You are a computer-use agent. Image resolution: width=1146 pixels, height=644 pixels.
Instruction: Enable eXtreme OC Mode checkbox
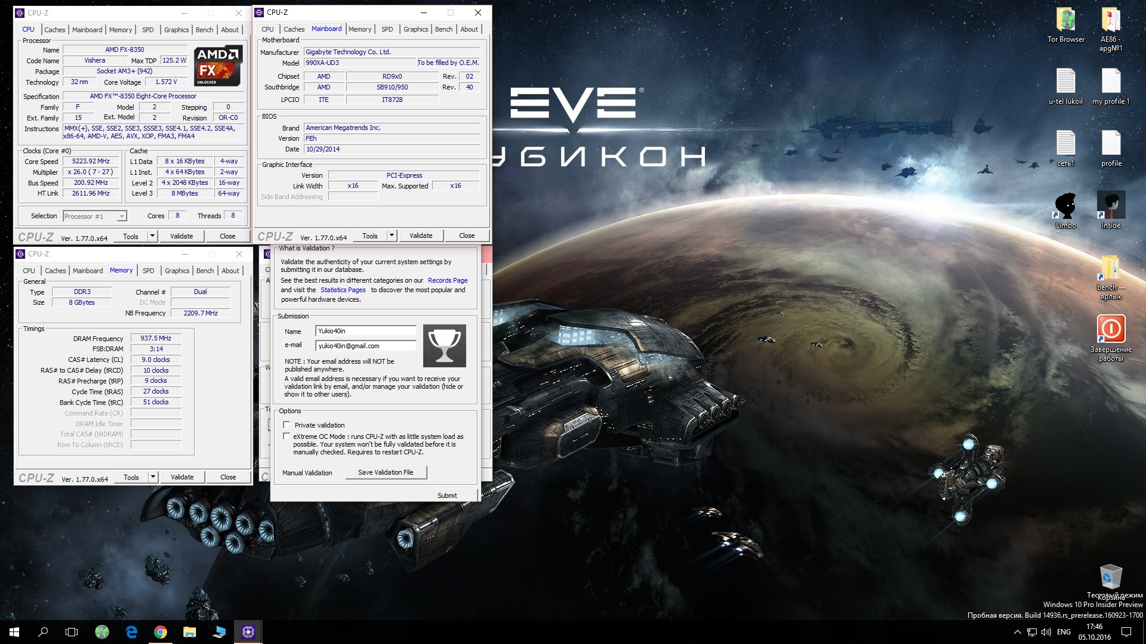(286, 436)
